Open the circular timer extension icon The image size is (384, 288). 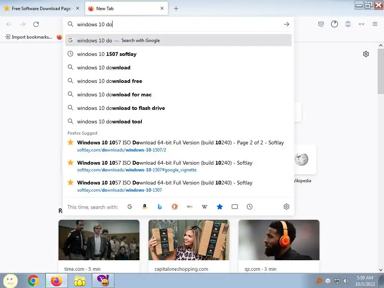click(334, 24)
